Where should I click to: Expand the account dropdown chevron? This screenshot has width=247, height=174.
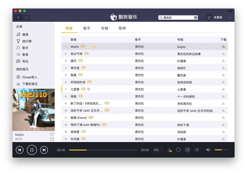tap(230, 18)
